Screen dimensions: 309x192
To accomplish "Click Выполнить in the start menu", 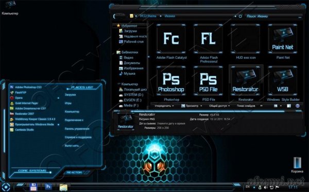I will 72,146.
